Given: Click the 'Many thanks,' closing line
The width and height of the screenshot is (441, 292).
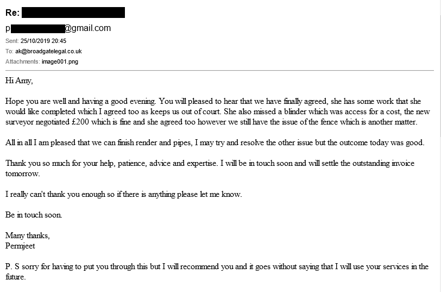Looking at the screenshot, I should 28,235.
